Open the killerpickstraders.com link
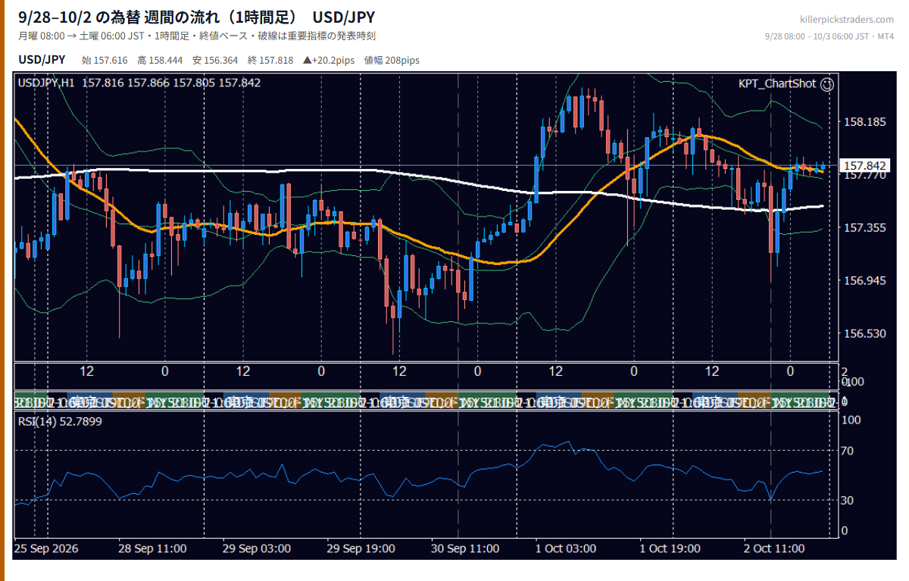This screenshot has height=581, width=909. pos(846,20)
